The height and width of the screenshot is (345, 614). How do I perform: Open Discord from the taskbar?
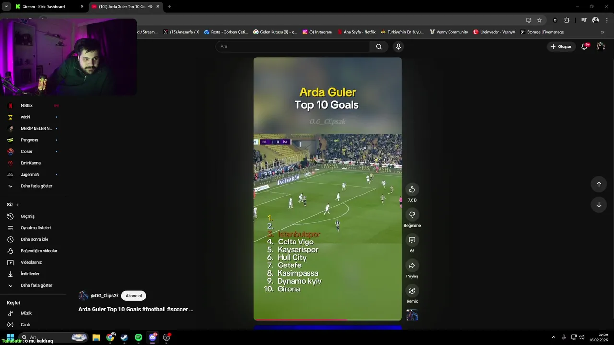tap(153, 337)
